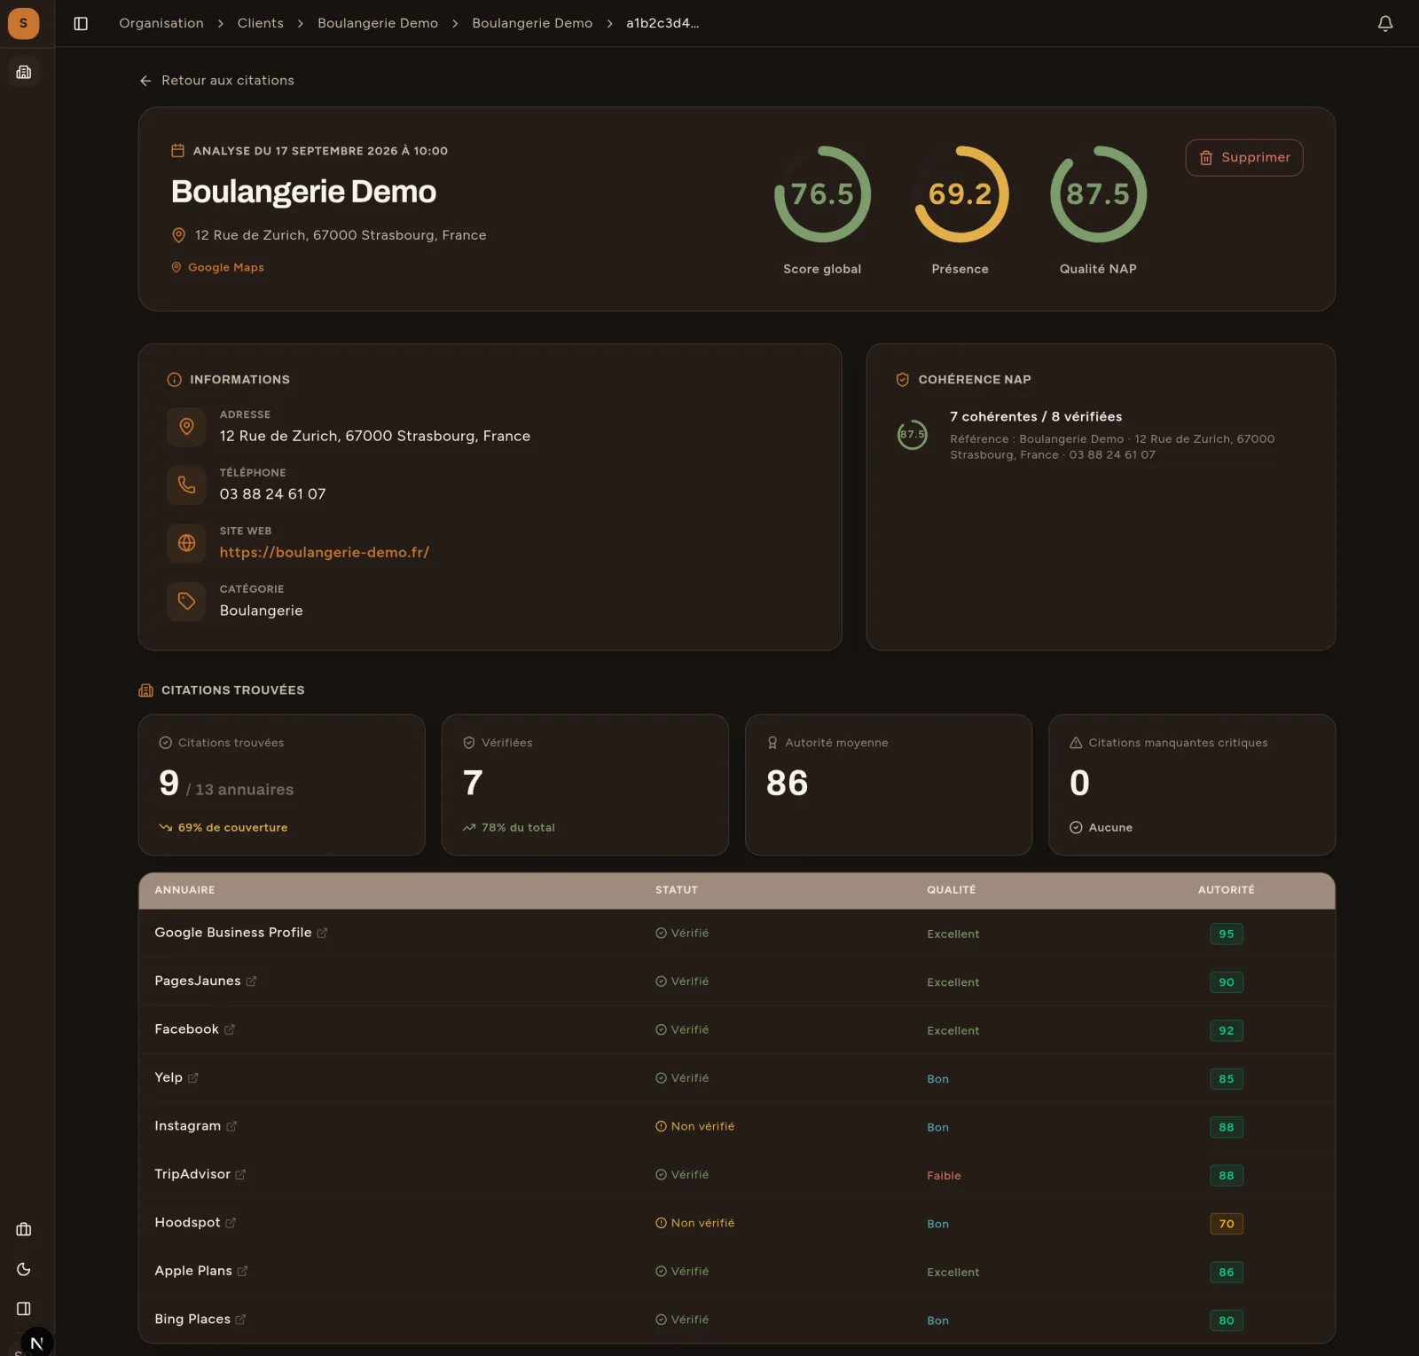1419x1356 pixels.
Task: Go to Clients in the breadcrumb
Action: (261, 23)
